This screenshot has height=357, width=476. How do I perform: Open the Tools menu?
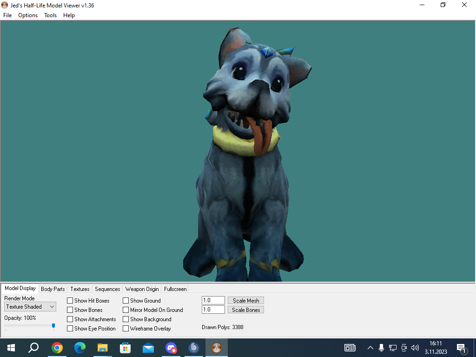tap(50, 15)
